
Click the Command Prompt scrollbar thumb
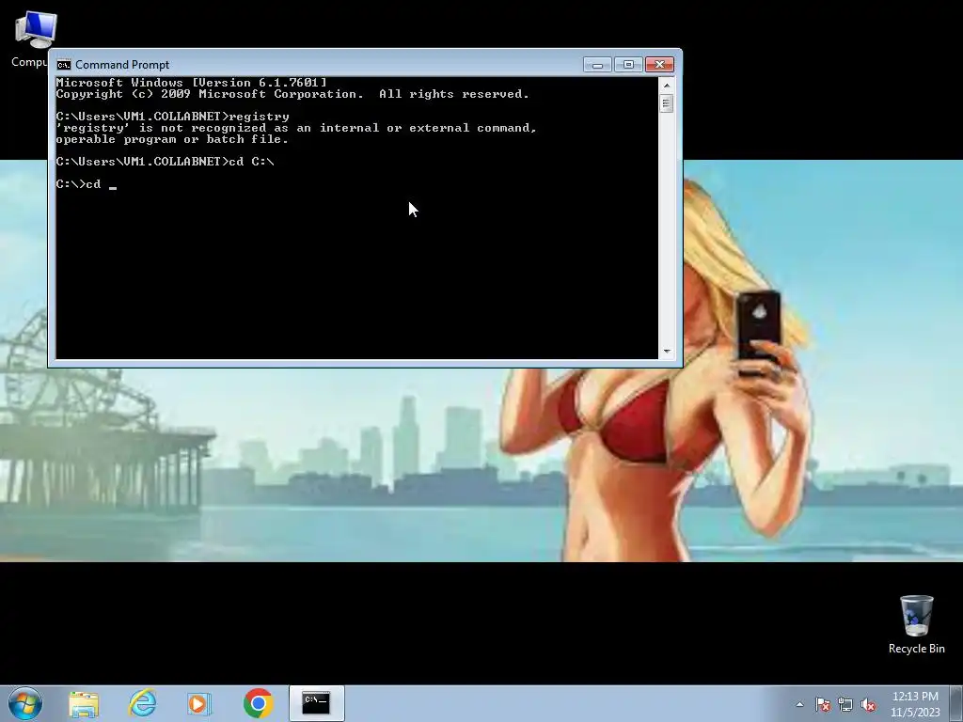tap(667, 102)
